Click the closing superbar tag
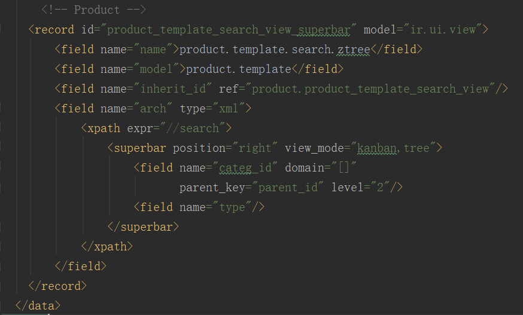 click(x=144, y=227)
